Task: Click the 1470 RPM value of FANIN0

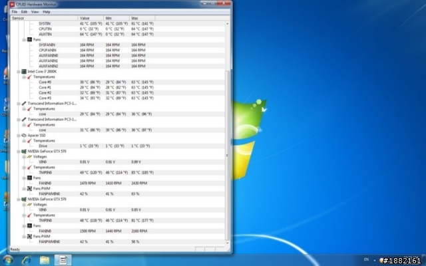Action: tap(87, 184)
